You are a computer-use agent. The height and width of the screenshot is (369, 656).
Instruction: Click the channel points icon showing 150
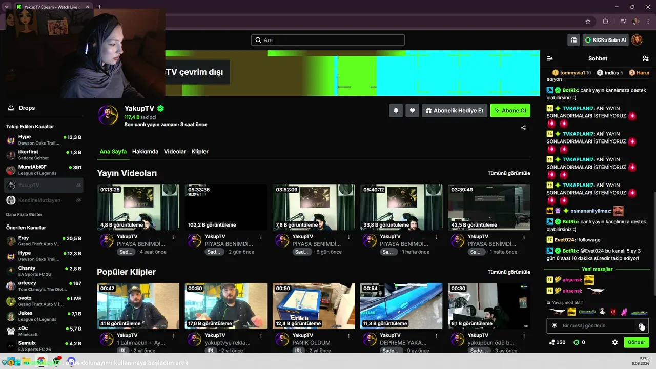[x=552, y=342]
